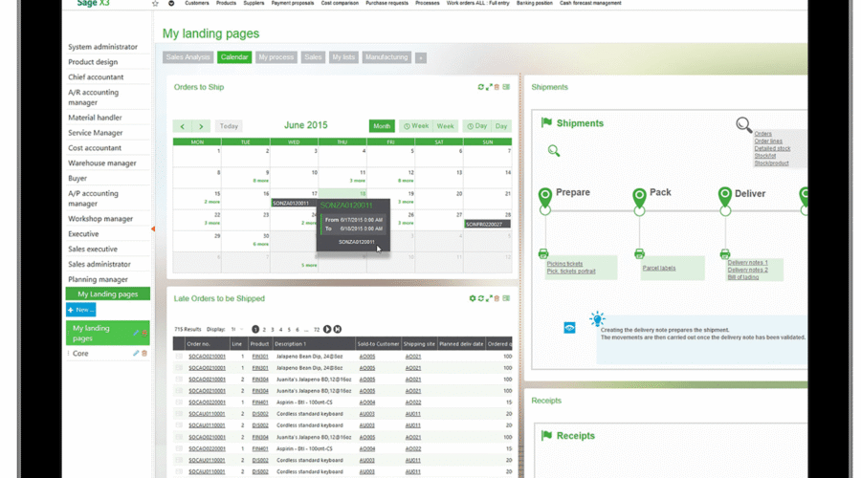861x478 pixels.
Task: Click Planned deliv date column header
Action: pyautogui.click(x=461, y=344)
